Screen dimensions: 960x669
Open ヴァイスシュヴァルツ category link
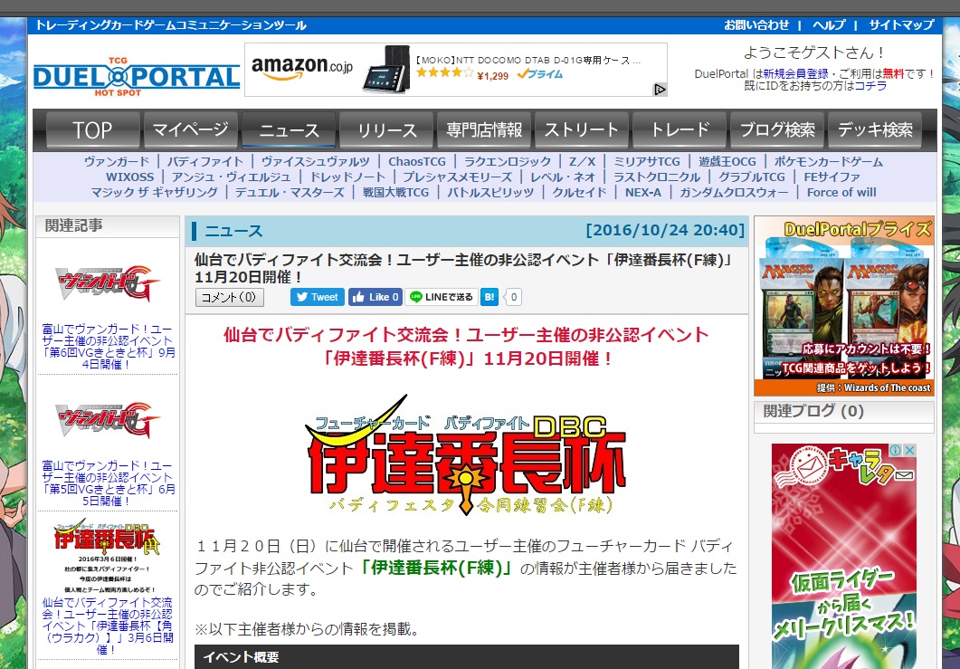click(x=315, y=162)
